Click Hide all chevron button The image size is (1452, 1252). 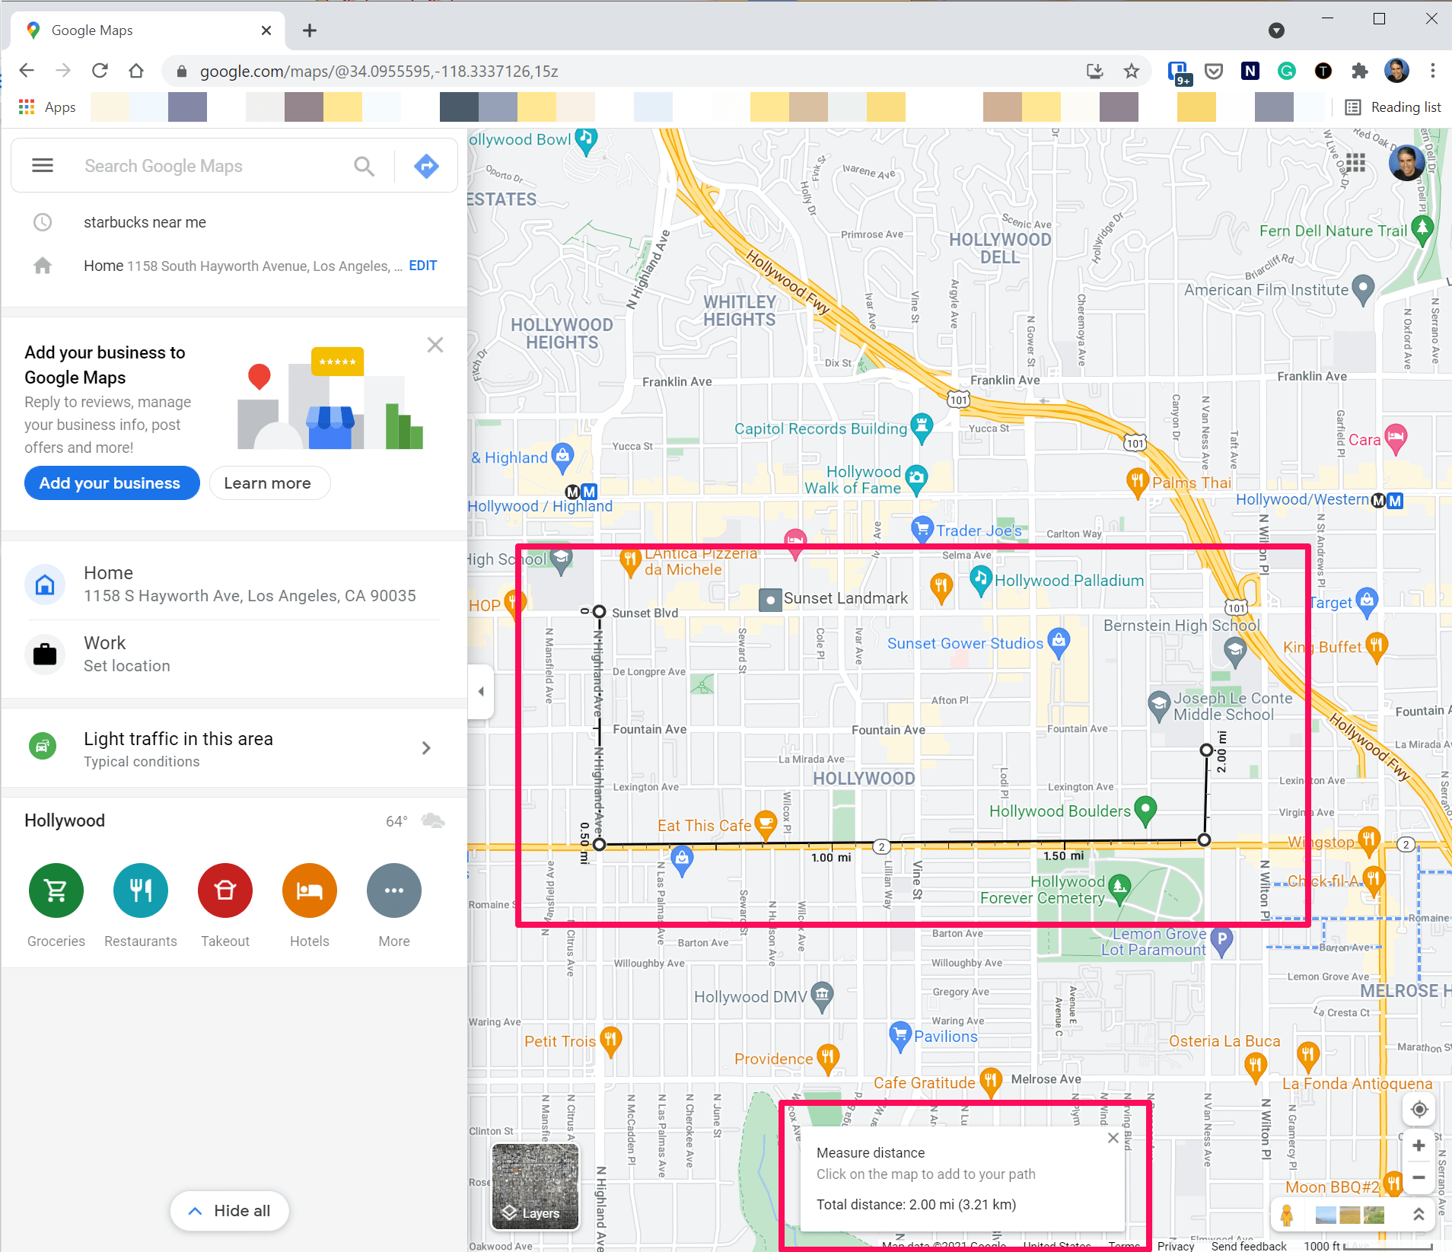pos(229,1211)
